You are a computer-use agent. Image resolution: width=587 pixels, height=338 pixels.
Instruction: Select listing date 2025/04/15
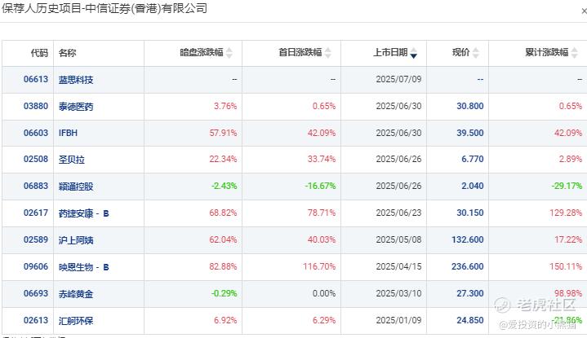pyautogui.click(x=398, y=266)
